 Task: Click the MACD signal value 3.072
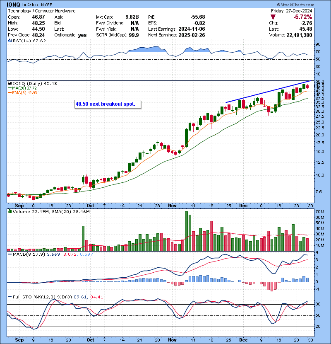(70, 254)
